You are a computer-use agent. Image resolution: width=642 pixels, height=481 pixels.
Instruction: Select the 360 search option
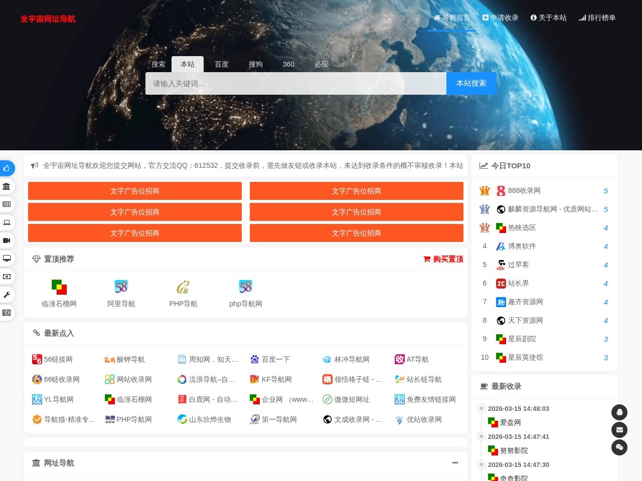point(288,64)
